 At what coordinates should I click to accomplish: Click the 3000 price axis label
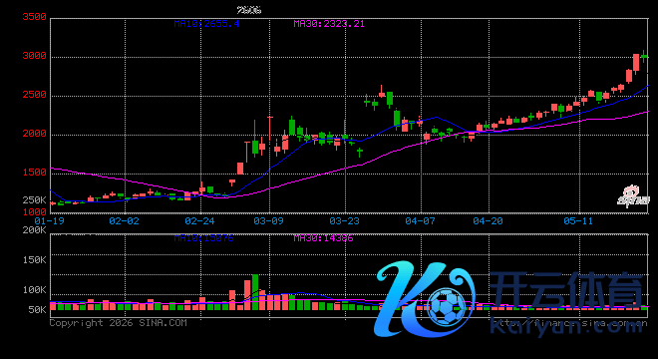tap(35, 56)
